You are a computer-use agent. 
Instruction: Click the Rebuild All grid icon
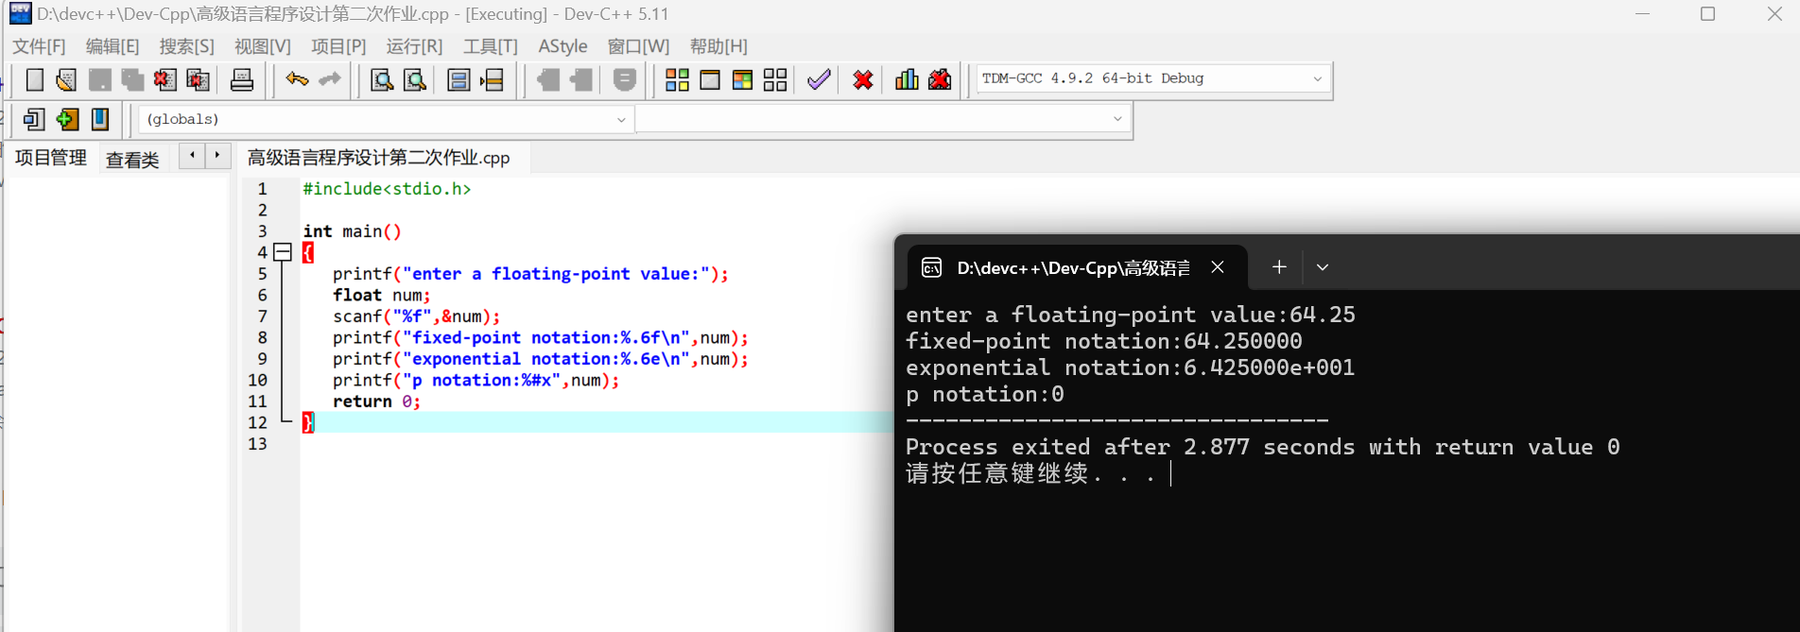click(775, 80)
